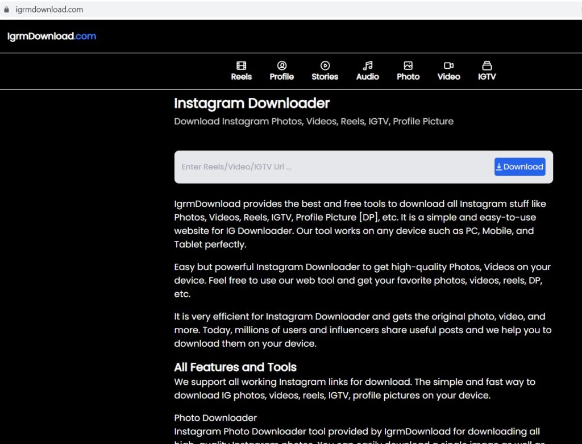
Task: Go to IgrmDownload.com logo homepage
Action: pyautogui.click(x=52, y=36)
